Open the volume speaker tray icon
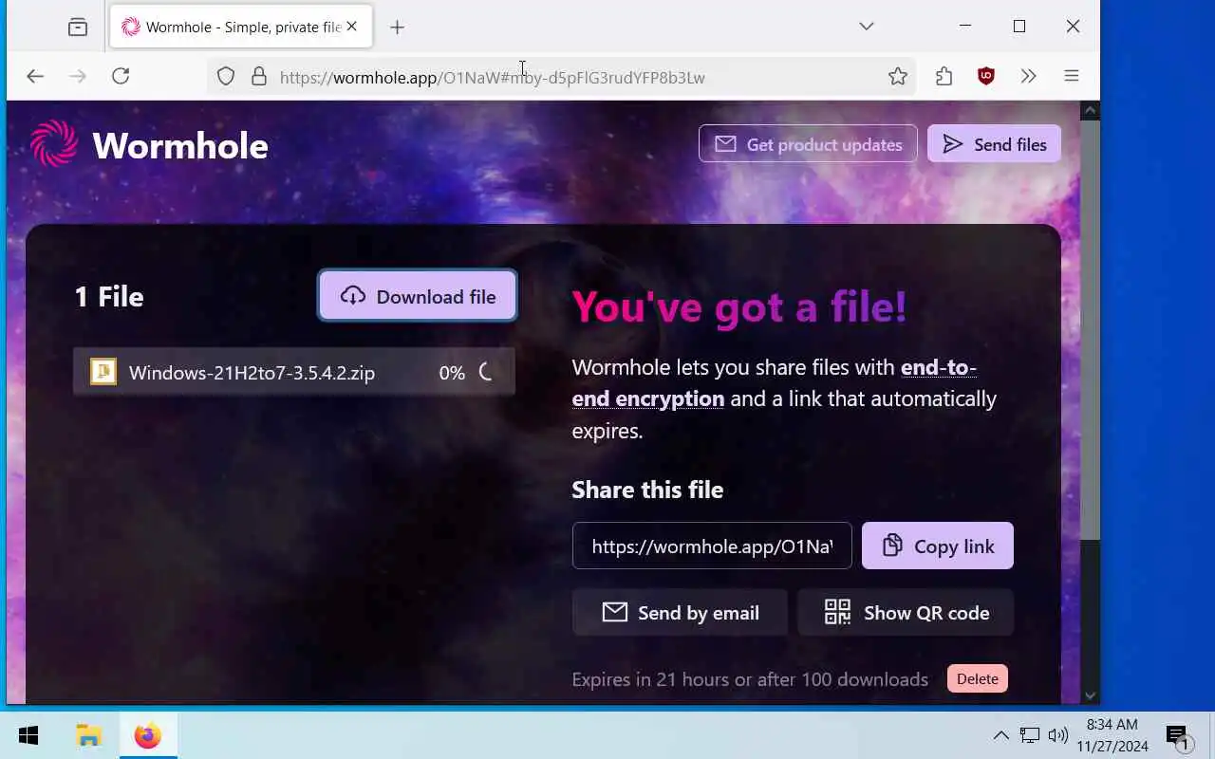 [x=1058, y=735]
